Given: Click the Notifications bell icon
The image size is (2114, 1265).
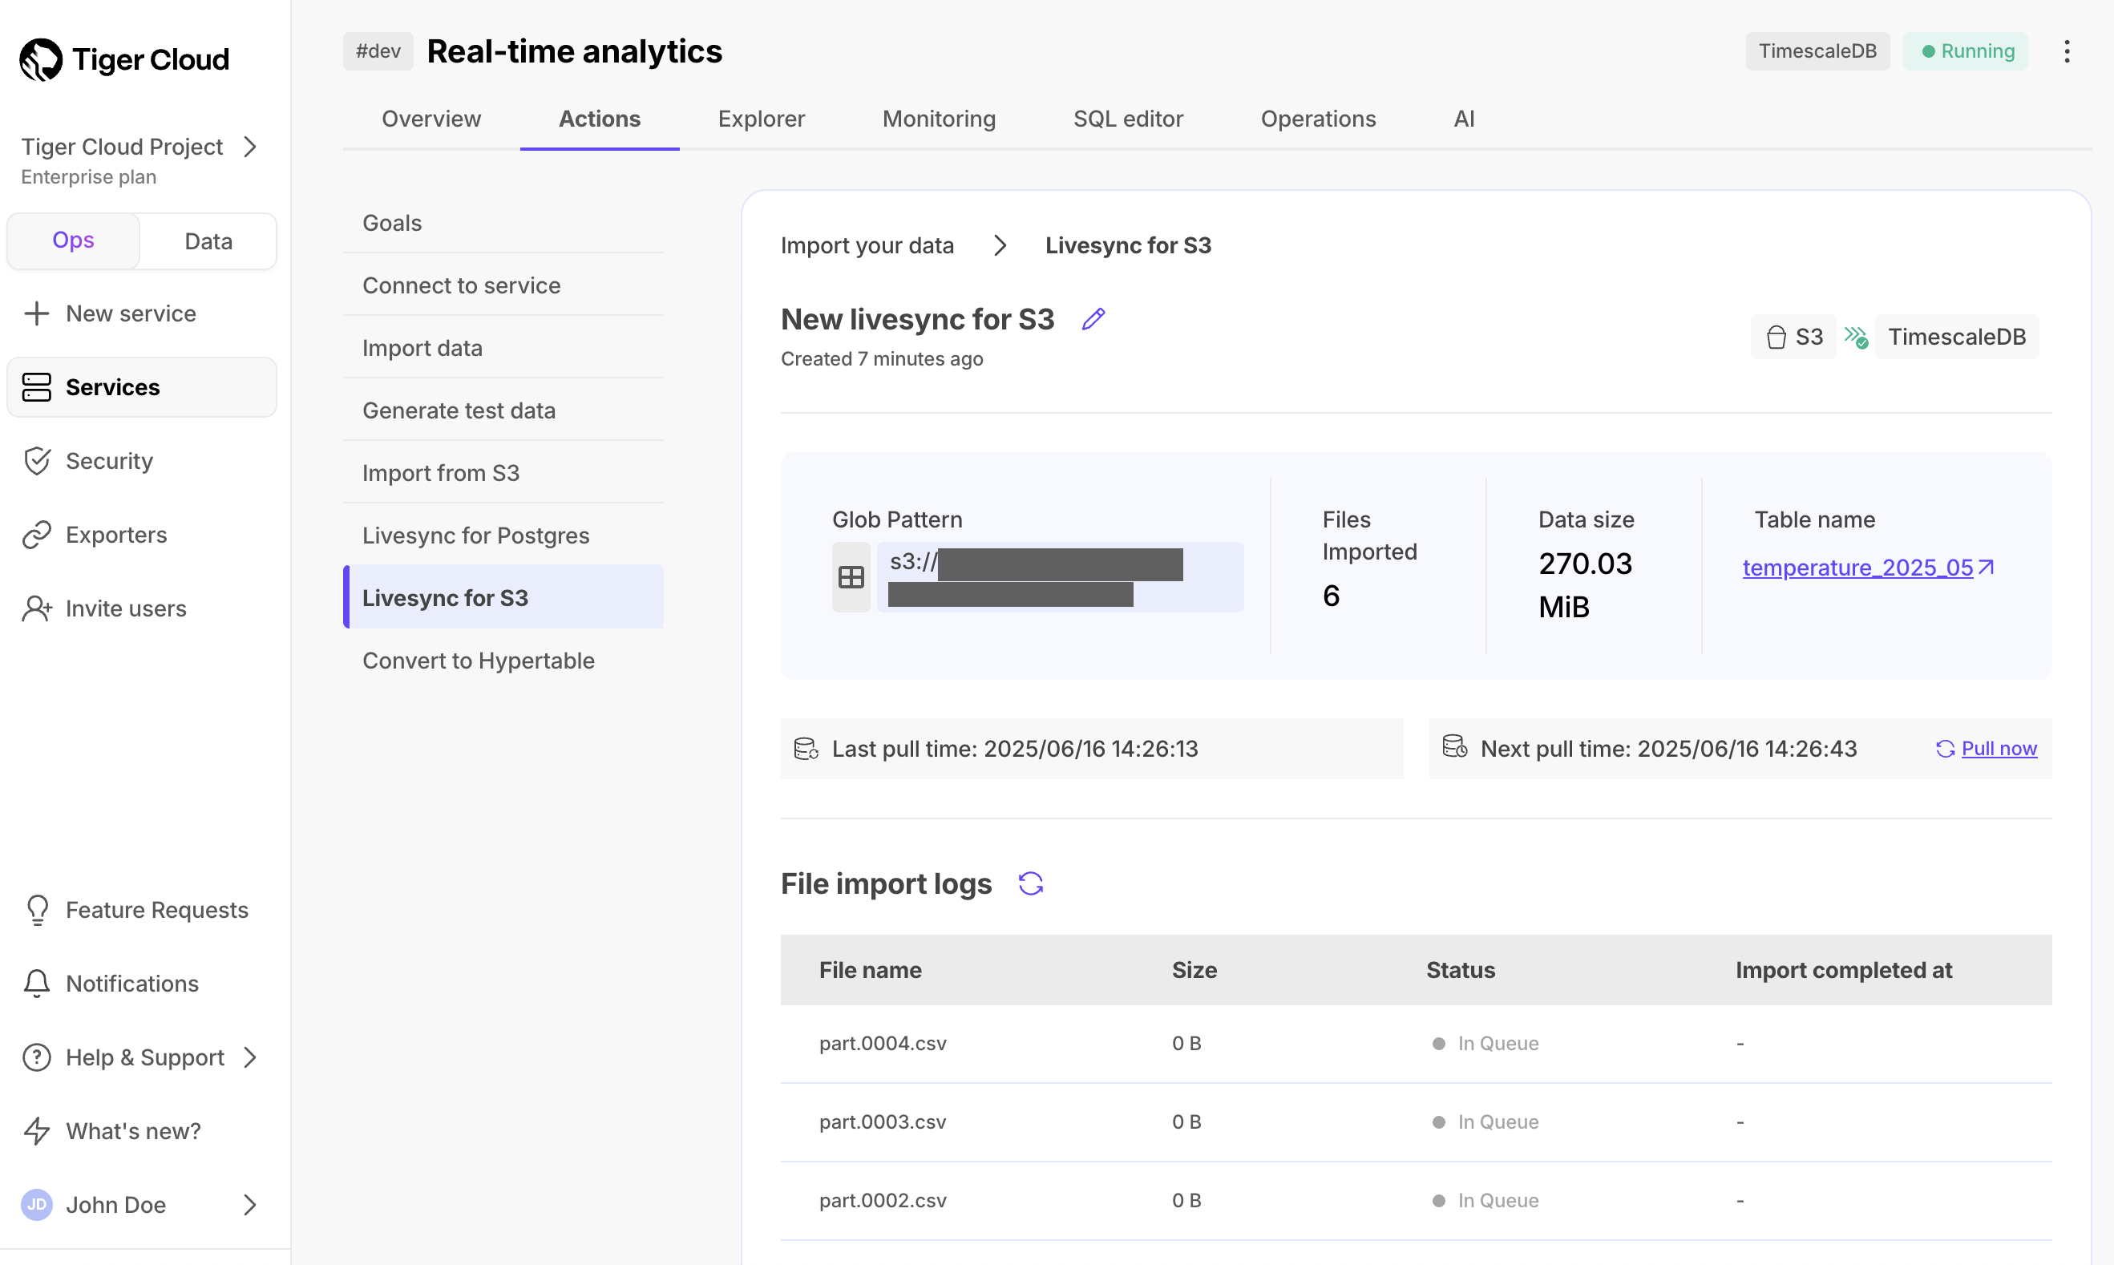Looking at the screenshot, I should (37, 984).
